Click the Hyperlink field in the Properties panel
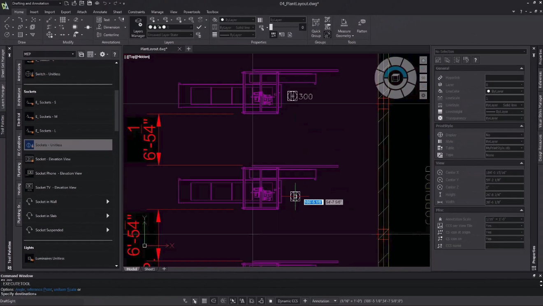Image resolution: width=543 pixels, height=306 pixels. point(504,78)
